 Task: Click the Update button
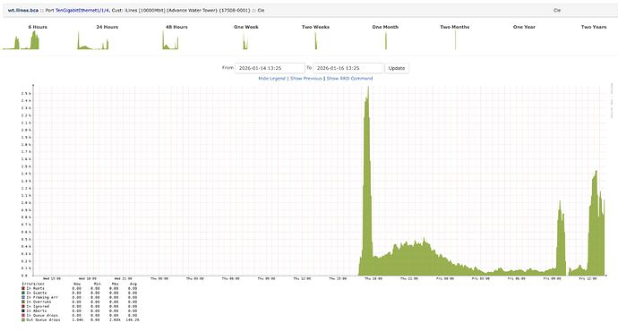pos(397,68)
